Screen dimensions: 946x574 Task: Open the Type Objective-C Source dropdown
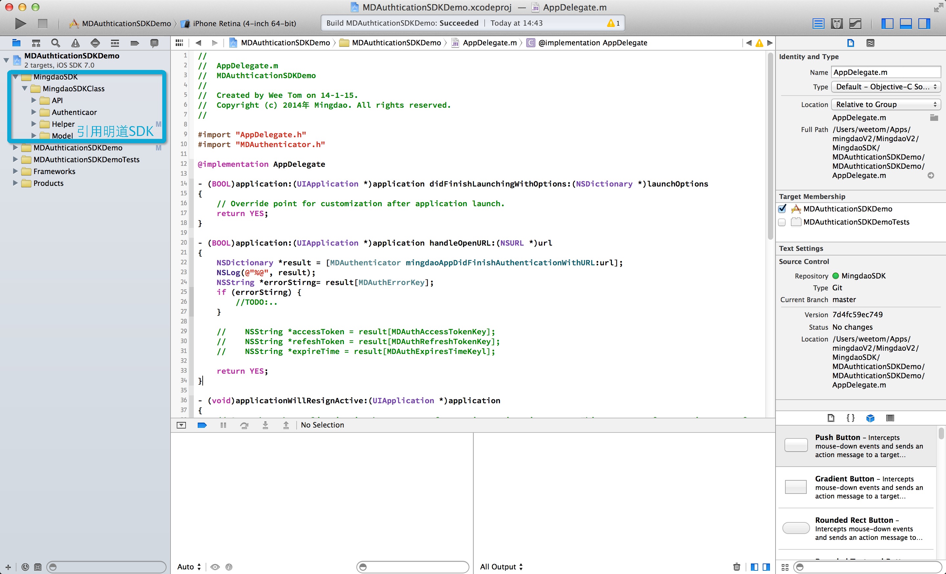[x=886, y=87]
